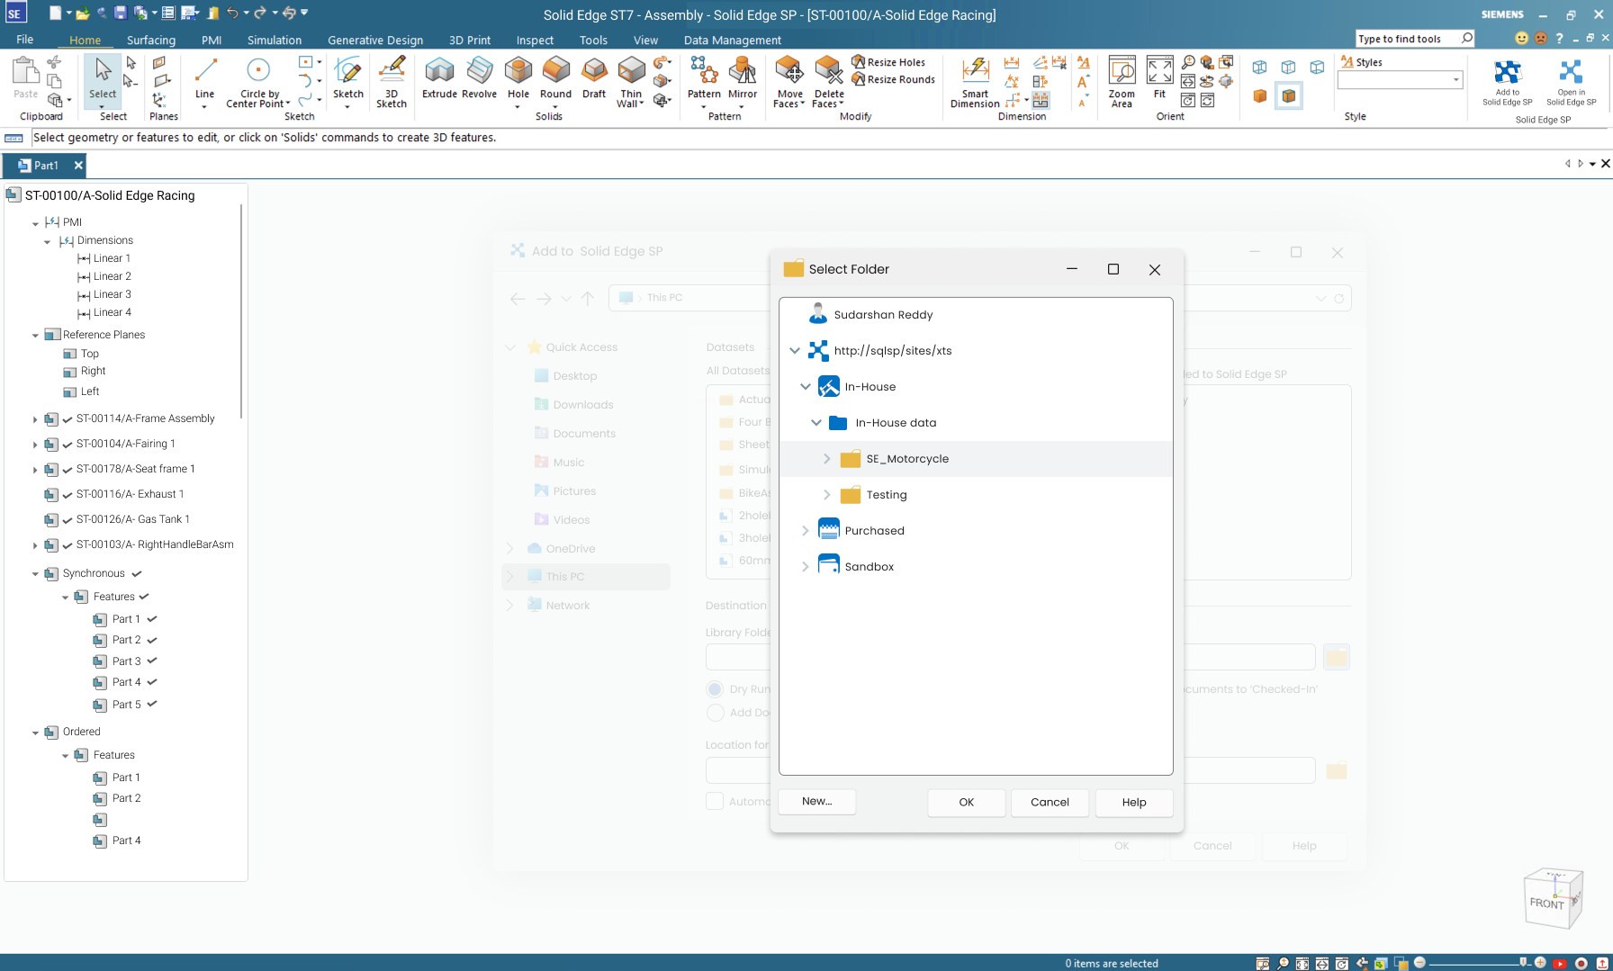1613x971 pixels.
Task: Activate the Extrude solid tool
Action: (x=439, y=77)
